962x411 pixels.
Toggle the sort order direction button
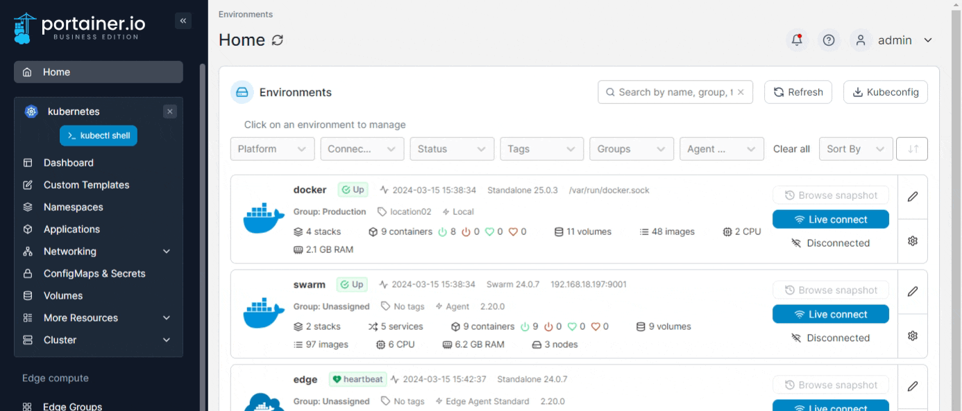pos(912,149)
